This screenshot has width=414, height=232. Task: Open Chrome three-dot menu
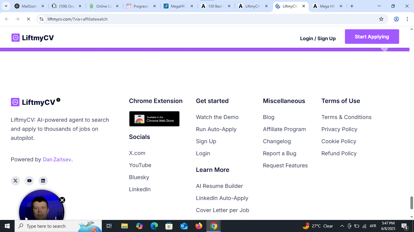(x=407, y=19)
